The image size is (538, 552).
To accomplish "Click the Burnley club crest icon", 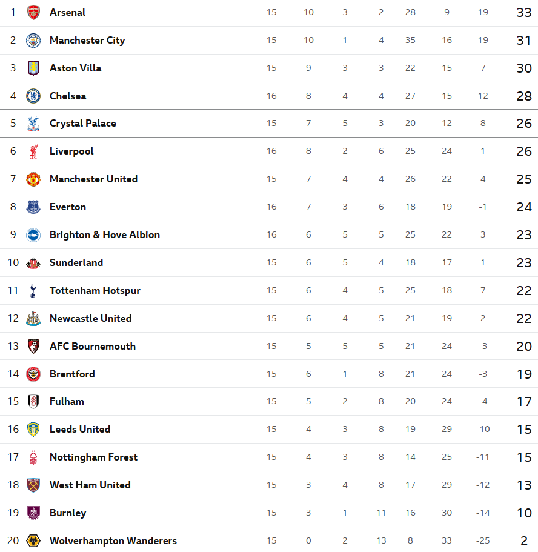I will [33, 513].
